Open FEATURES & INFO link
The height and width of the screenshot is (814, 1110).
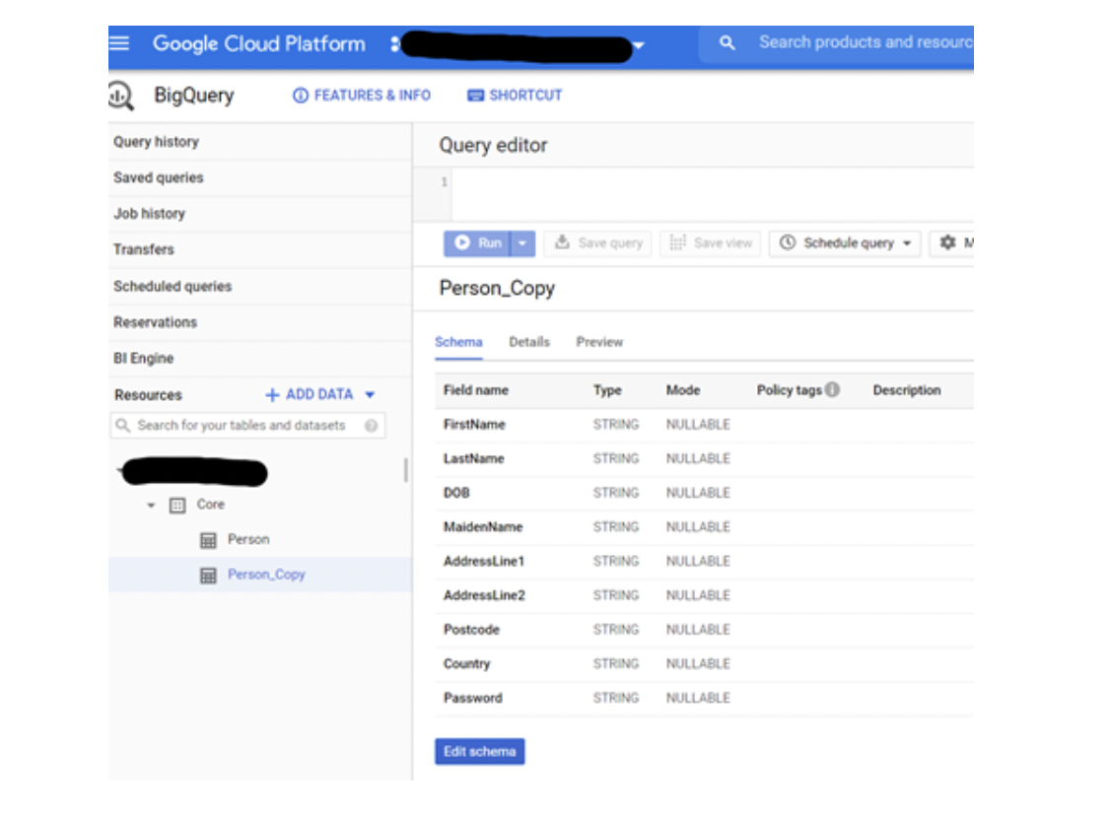(362, 96)
